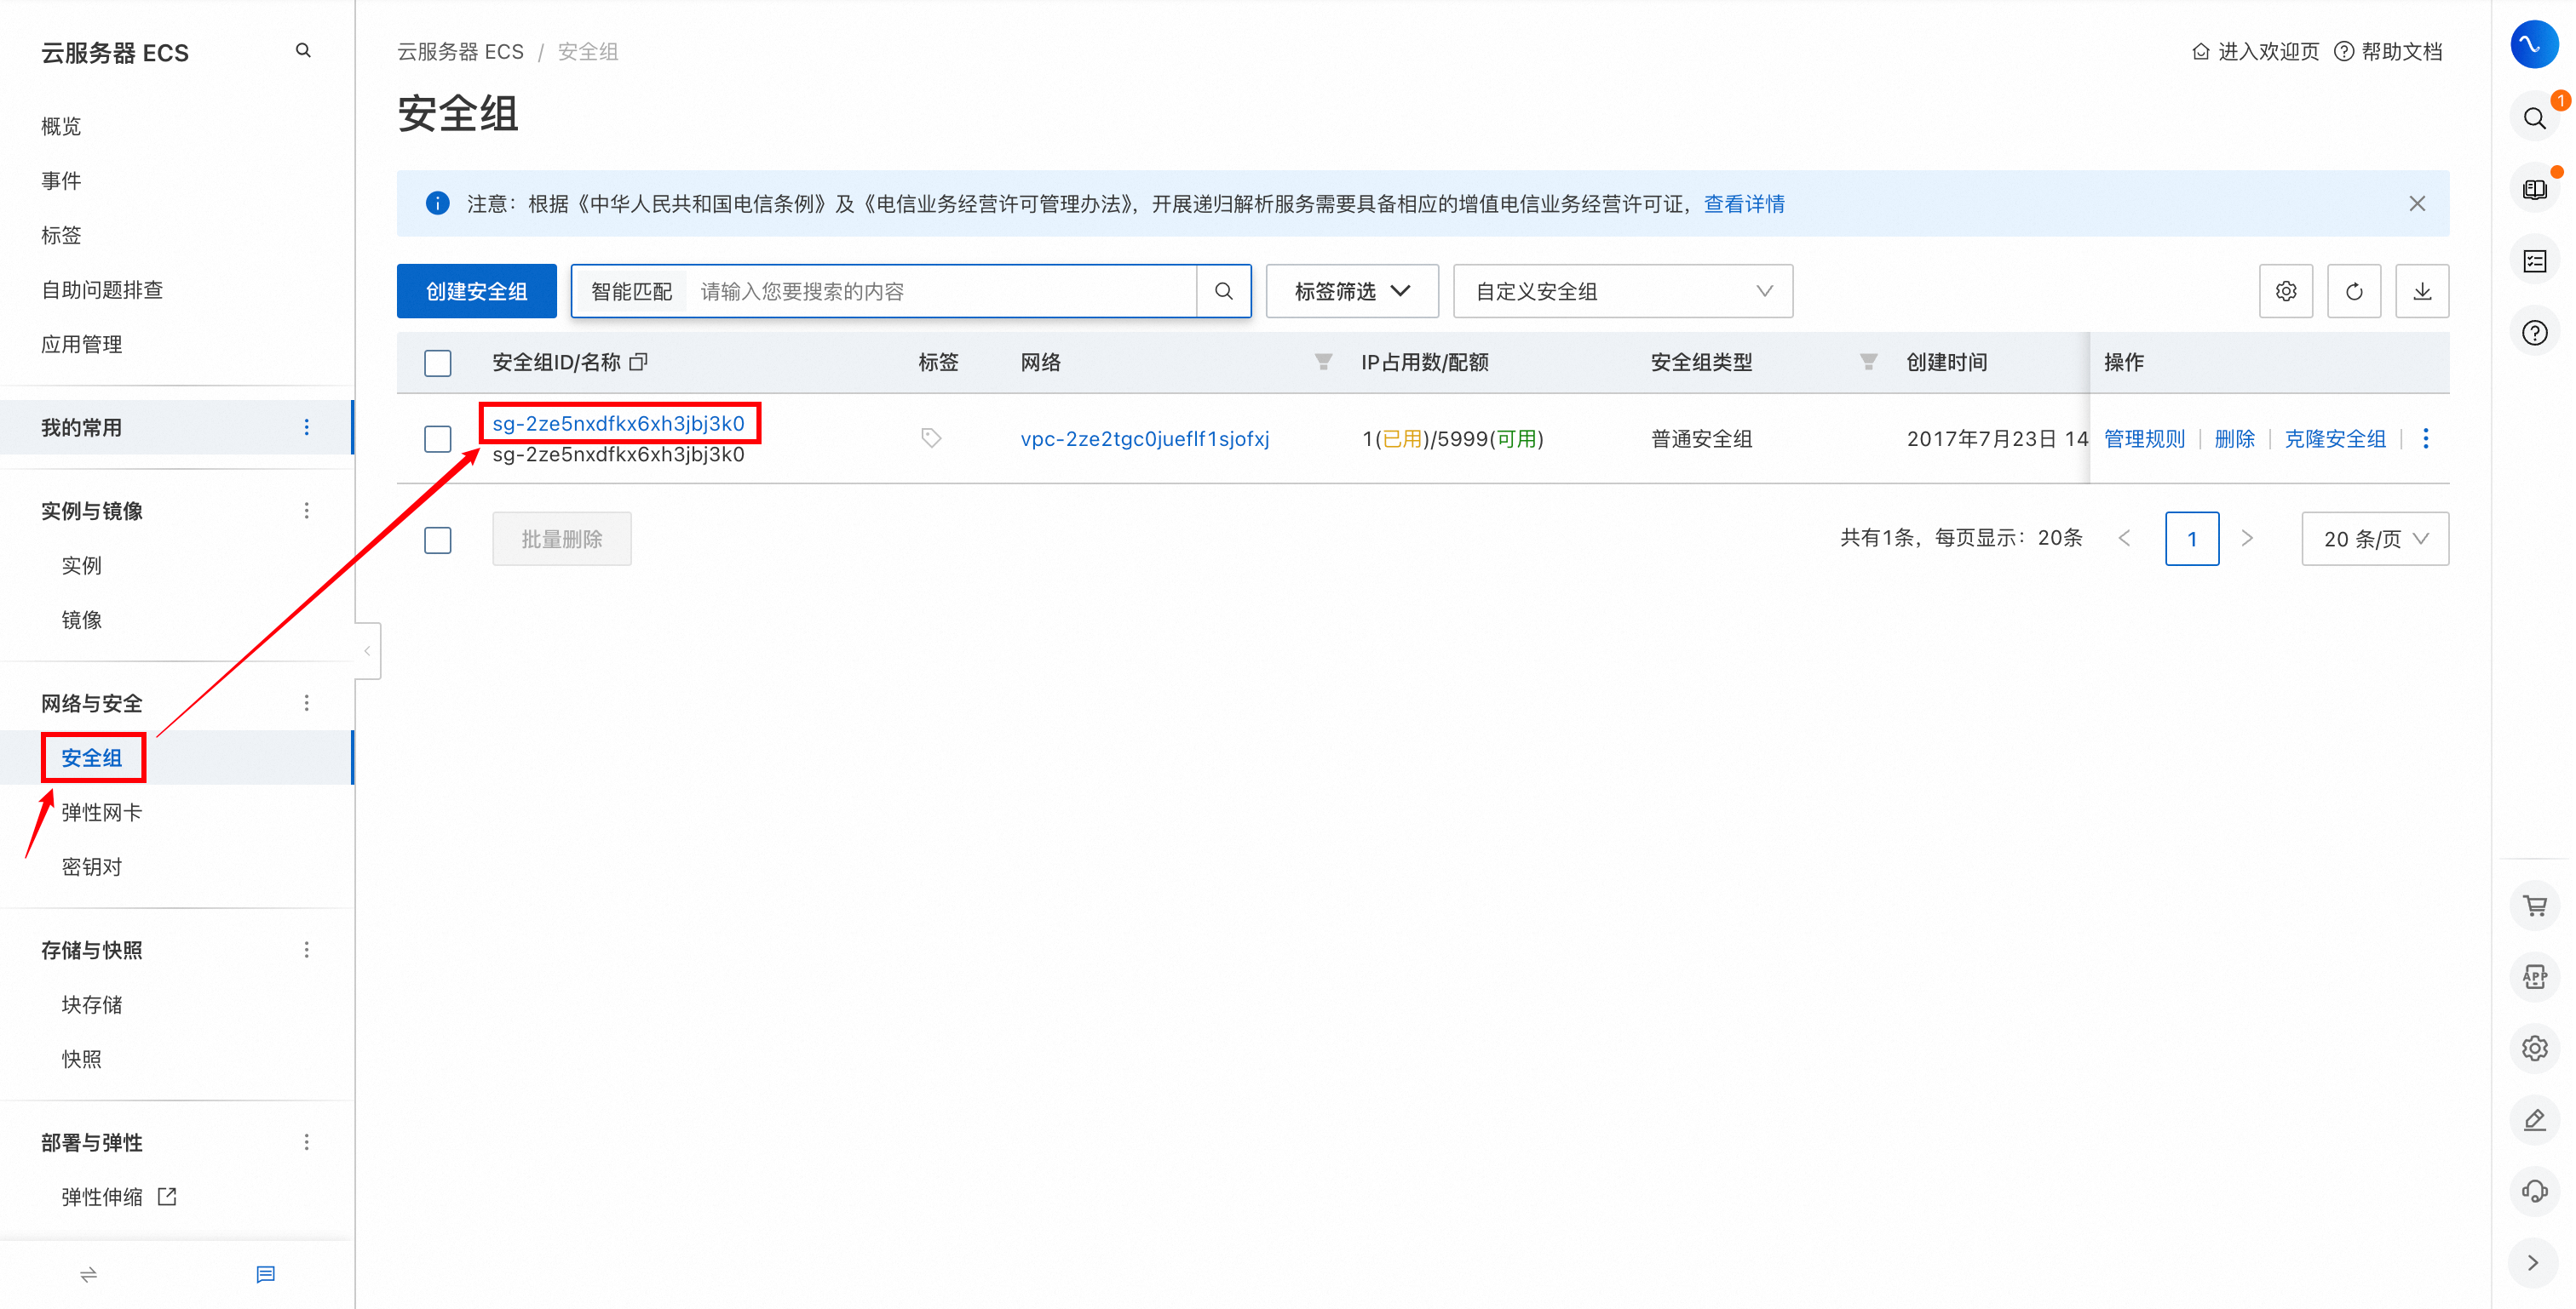Open the shopping cart icon

(2533, 906)
